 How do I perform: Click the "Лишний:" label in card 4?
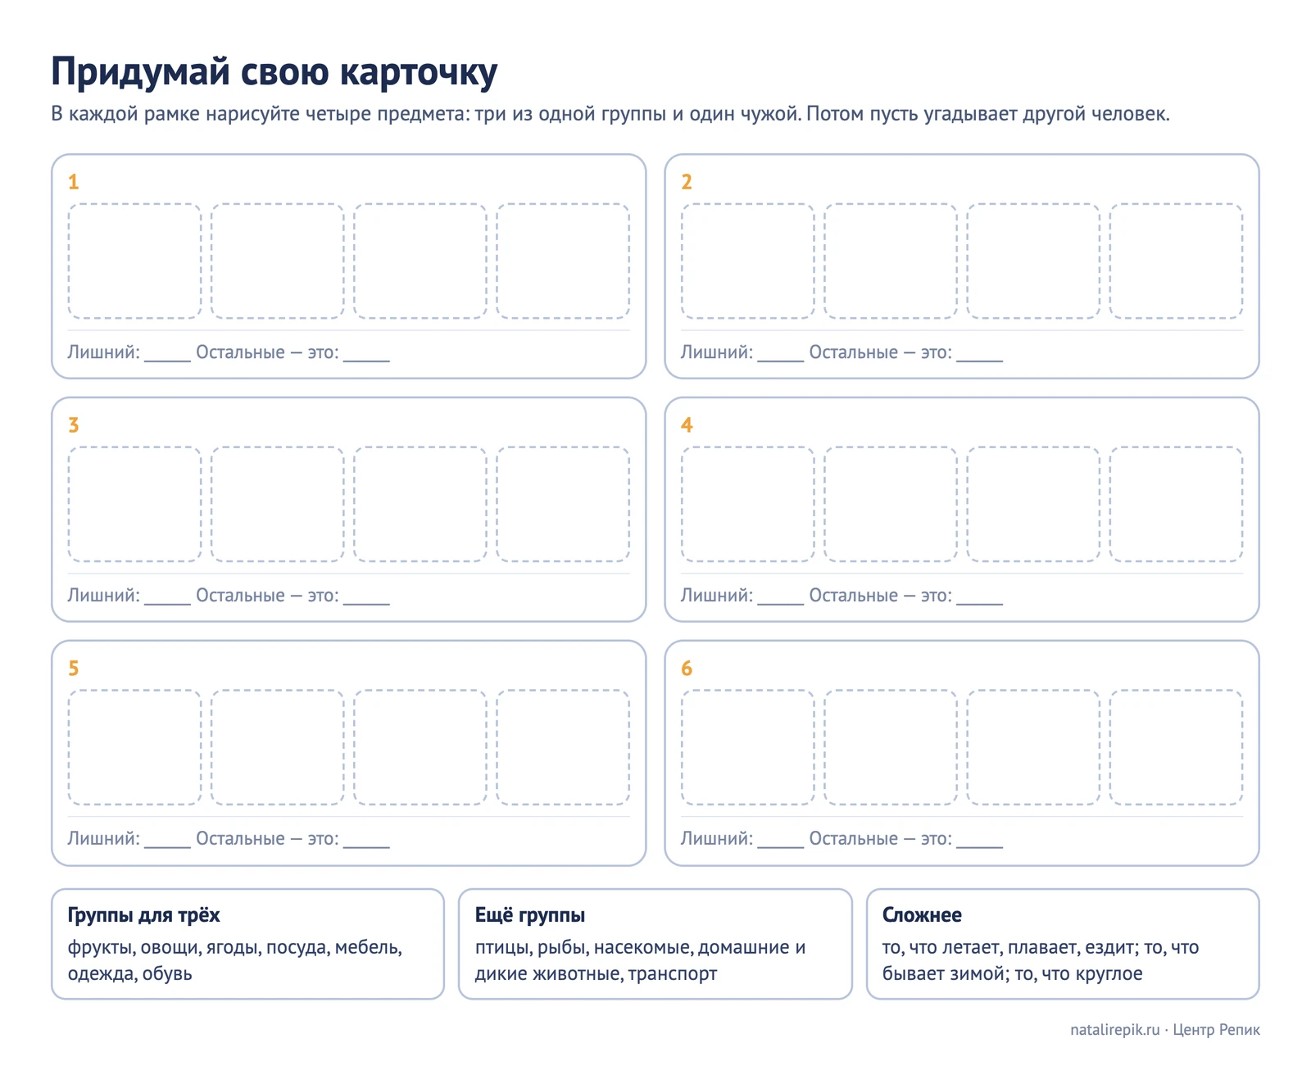coord(717,596)
